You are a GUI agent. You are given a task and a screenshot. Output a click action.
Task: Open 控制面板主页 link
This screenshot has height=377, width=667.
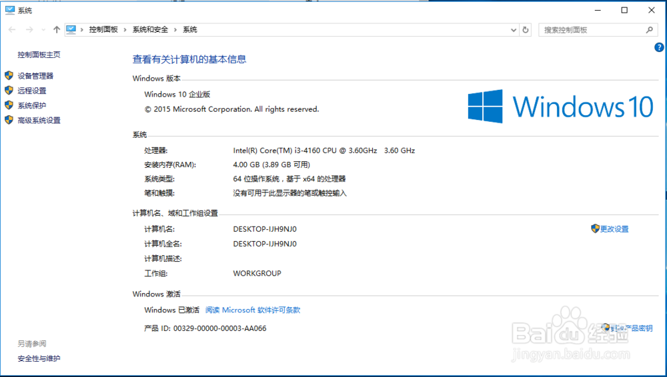click(39, 55)
